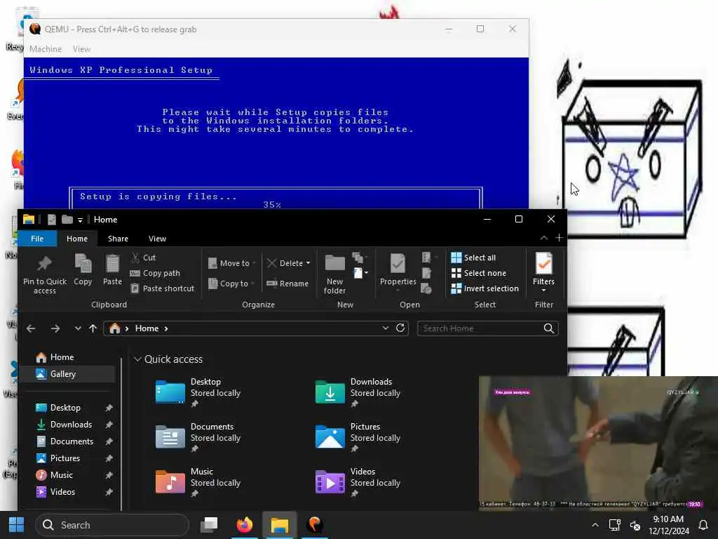The image size is (718, 539).
Task: Click Select all in ribbon
Action: [x=473, y=258]
